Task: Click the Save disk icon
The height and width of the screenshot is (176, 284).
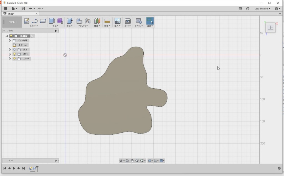Action: pyautogui.click(x=23, y=9)
